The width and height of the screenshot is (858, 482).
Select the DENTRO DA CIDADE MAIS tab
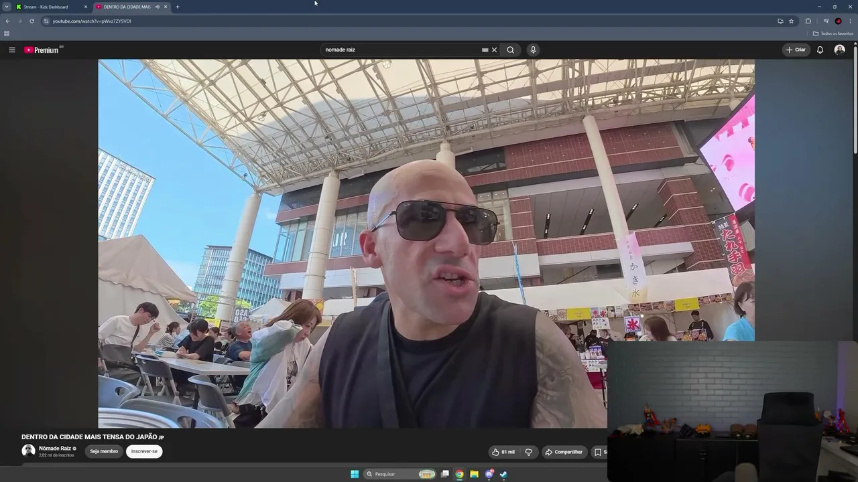click(127, 7)
